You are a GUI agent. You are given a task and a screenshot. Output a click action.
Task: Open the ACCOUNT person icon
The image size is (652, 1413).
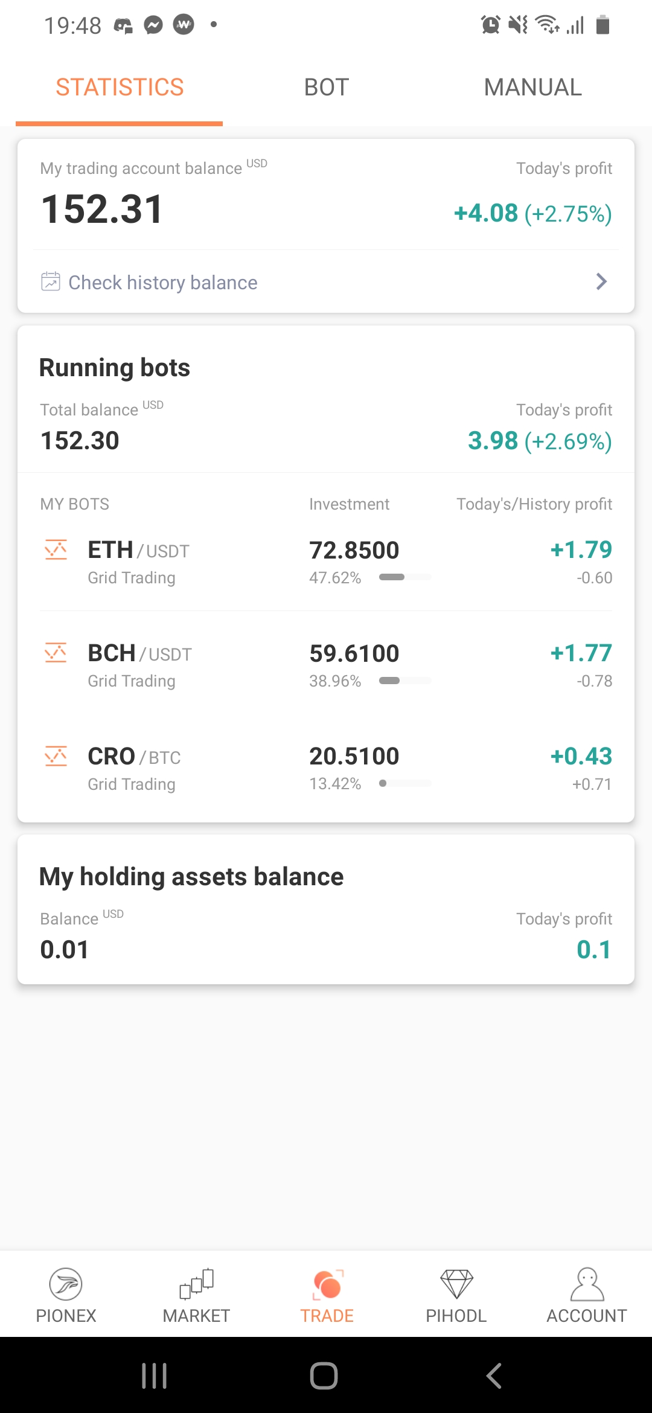pyautogui.click(x=587, y=1284)
